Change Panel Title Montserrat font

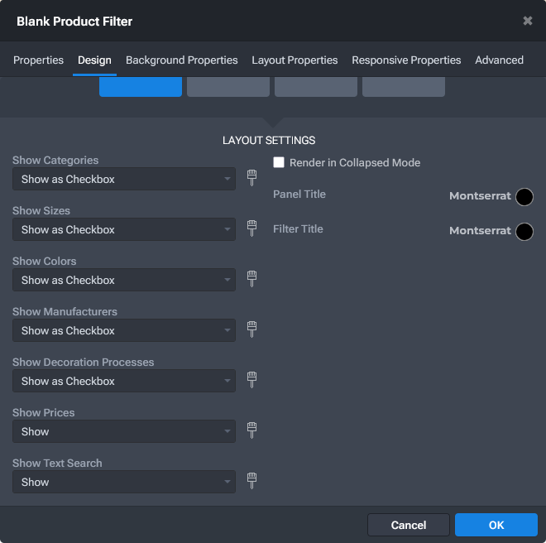[x=480, y=196]
